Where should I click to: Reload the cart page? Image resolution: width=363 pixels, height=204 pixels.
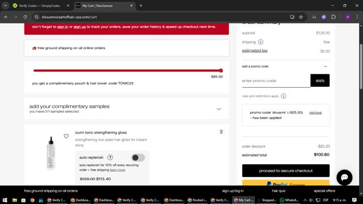(25, 17)
